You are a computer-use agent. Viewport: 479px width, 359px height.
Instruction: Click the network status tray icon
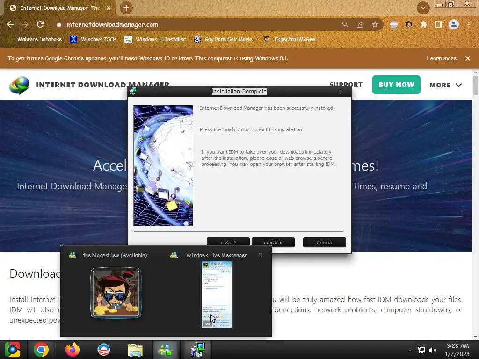[421, 350]
